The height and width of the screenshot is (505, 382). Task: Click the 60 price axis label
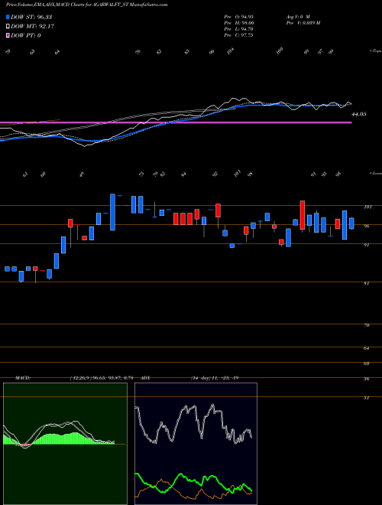click(x=366, y=363)
